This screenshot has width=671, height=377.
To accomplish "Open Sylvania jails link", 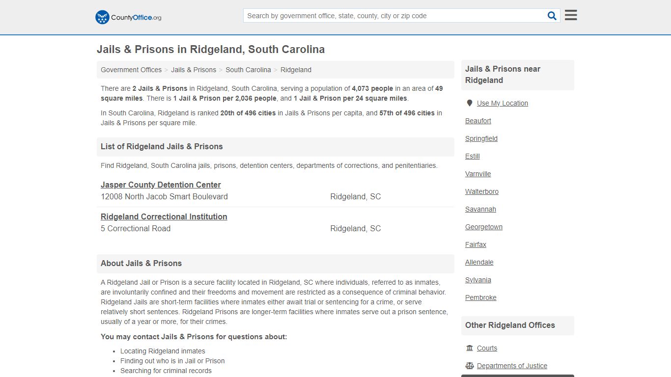I will pos(478,280).
